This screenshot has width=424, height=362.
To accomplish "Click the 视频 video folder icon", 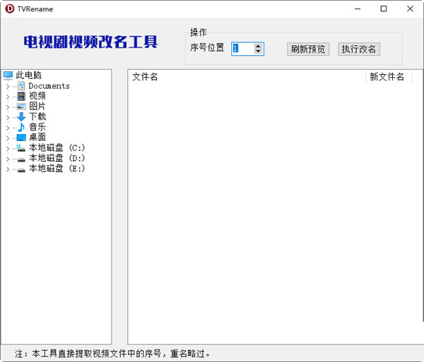I will (21, 96).
